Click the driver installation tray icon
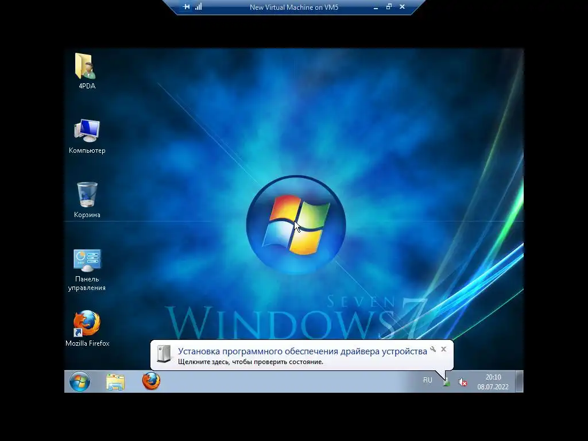The height and width of the screenshot is (441, 588). point(446,382)
